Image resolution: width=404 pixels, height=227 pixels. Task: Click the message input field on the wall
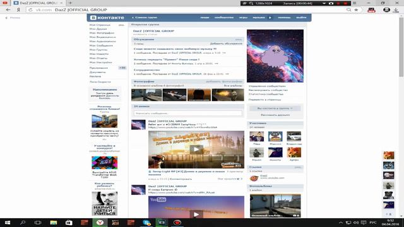pos(188,113)
